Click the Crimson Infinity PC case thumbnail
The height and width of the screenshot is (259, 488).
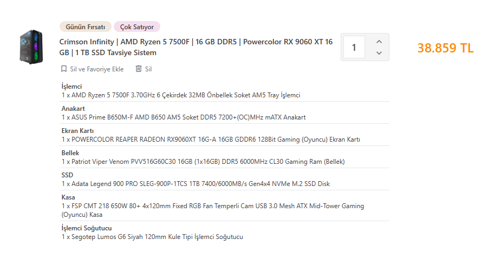[31, 48]
